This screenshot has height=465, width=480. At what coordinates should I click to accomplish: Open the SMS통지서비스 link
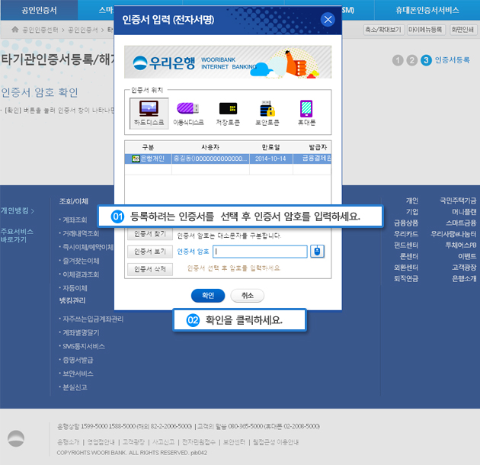84,346
